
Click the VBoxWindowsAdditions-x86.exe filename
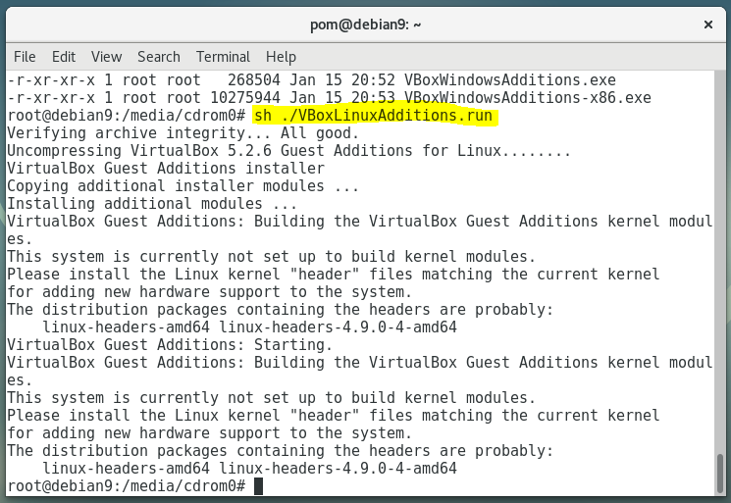[x=527, y=97]
